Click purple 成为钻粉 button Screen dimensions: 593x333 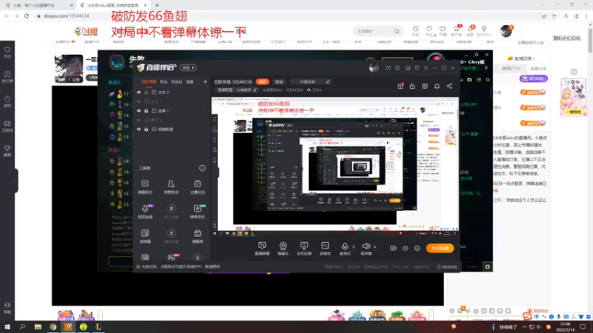[534, 78]
